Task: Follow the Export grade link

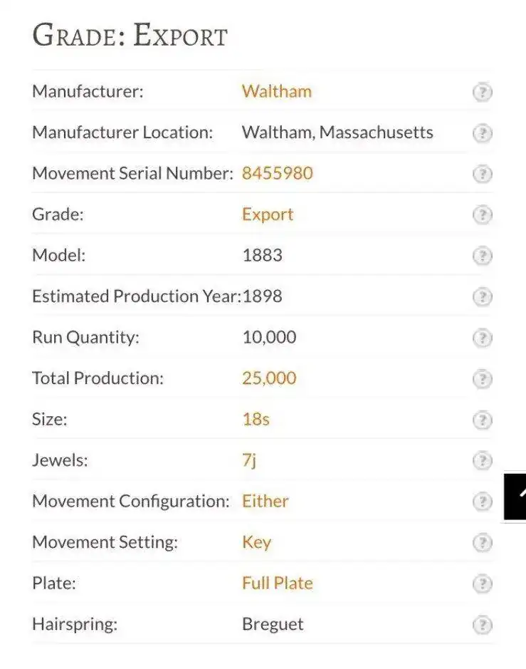Action: pos(268,214)
